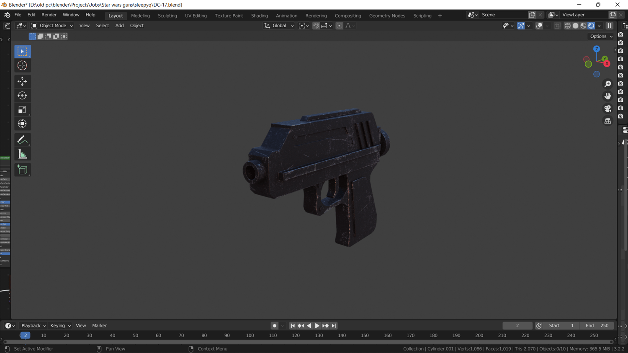This screenshot has width=628, height=353.
Task: Switch to the Modeling workspace tab
Action: pyautogui.click(x=140, y=15)
